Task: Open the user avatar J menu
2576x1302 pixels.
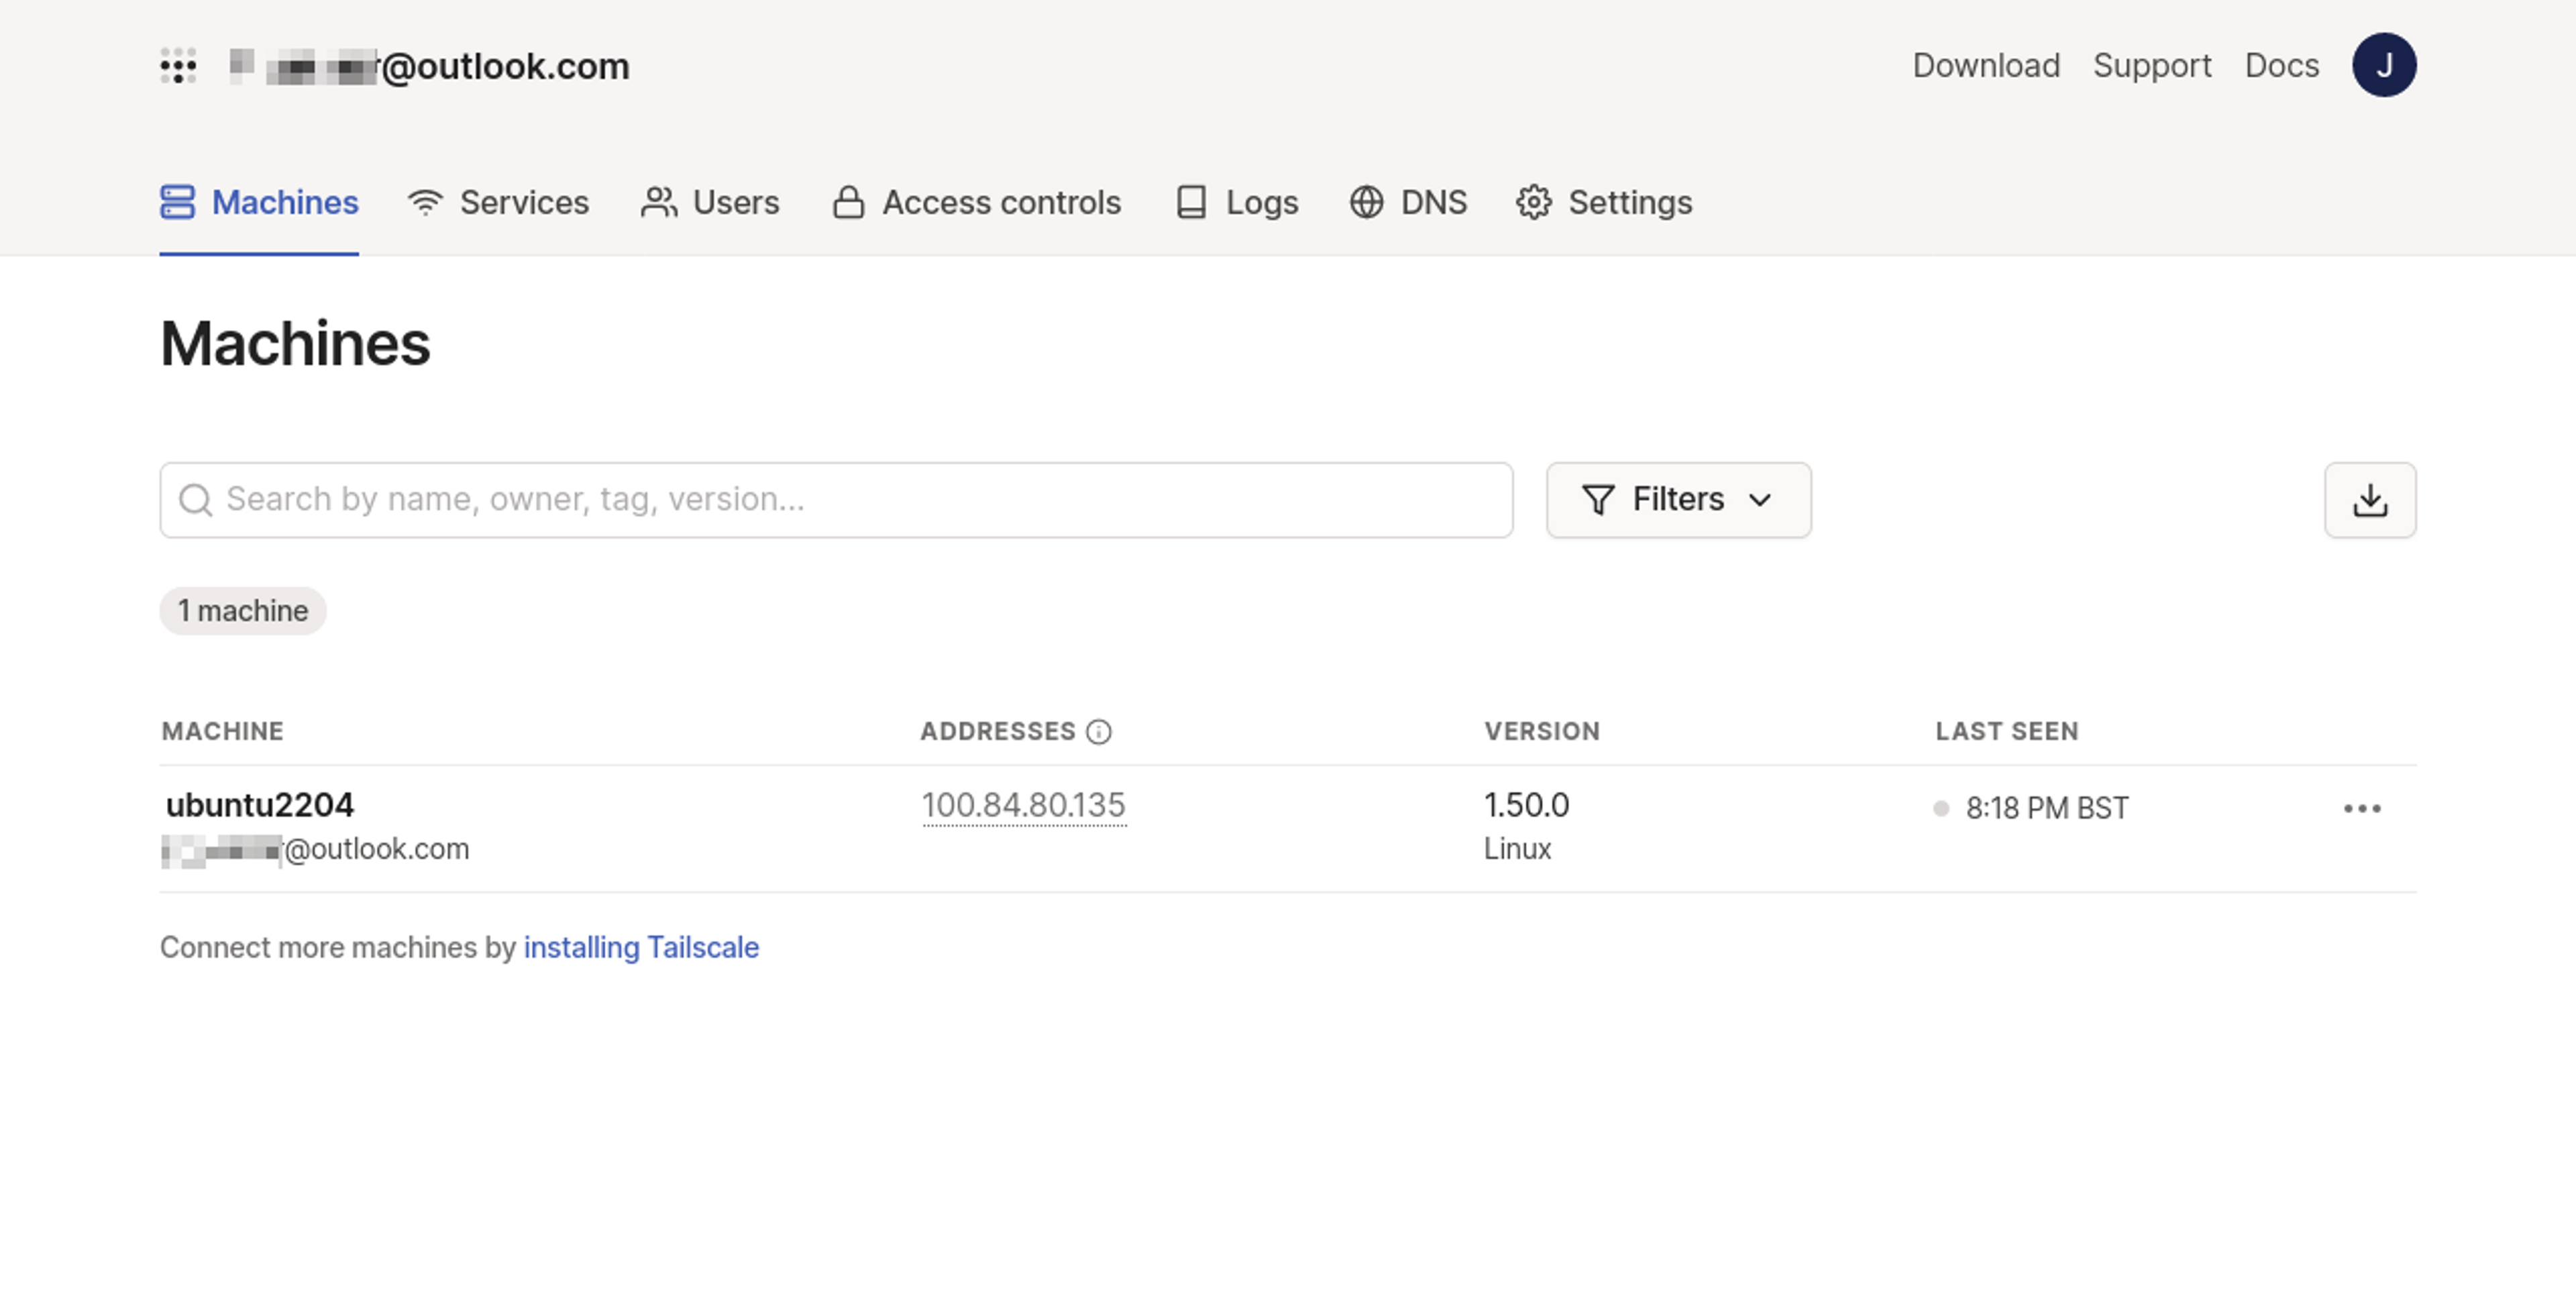Action: 2383,66
